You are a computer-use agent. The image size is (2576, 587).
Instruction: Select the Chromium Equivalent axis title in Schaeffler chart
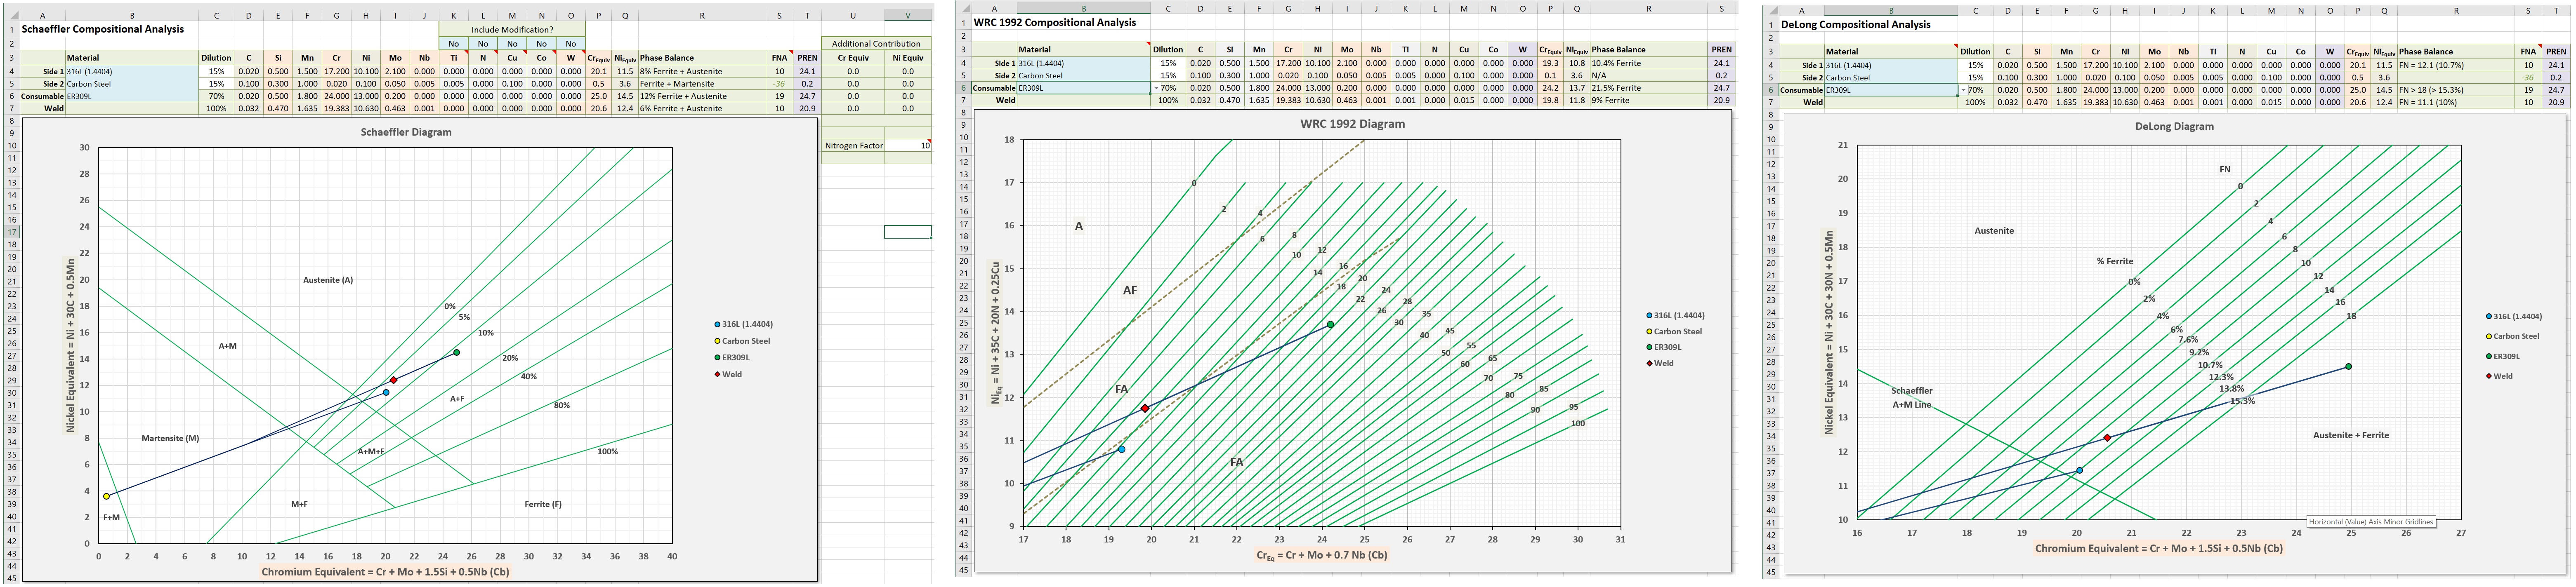pos(385,572)
